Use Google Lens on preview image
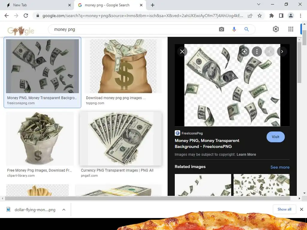Viewport: 307px width, 230px height. [244, 52]
